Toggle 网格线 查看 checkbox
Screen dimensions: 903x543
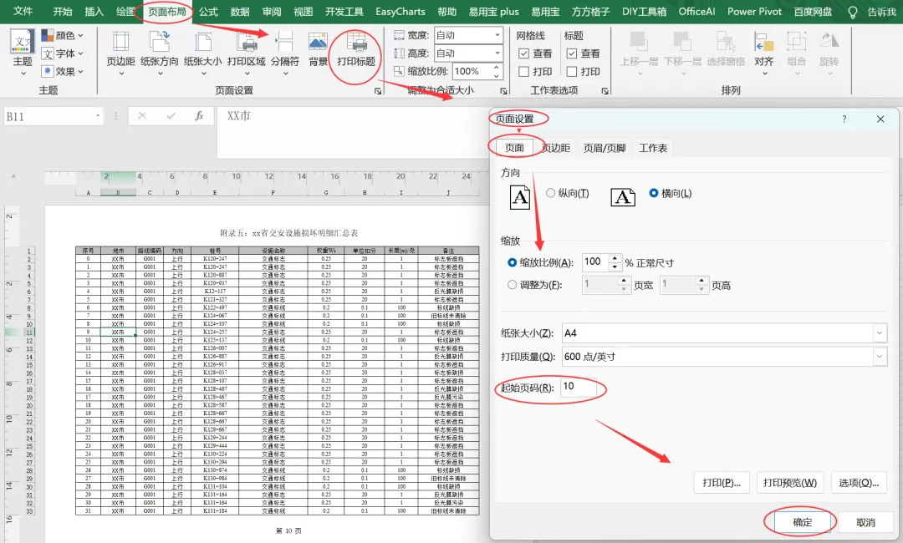pyautogui.click(x=523, y=53)
